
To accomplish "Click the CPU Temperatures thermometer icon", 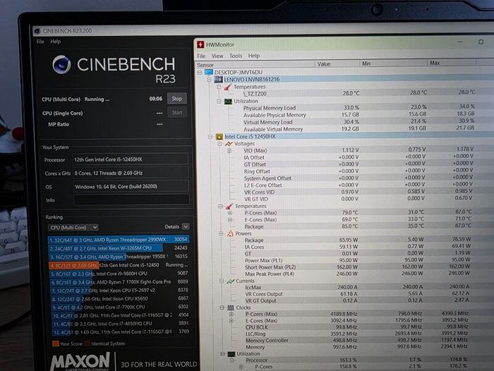I will coord(229,206).
